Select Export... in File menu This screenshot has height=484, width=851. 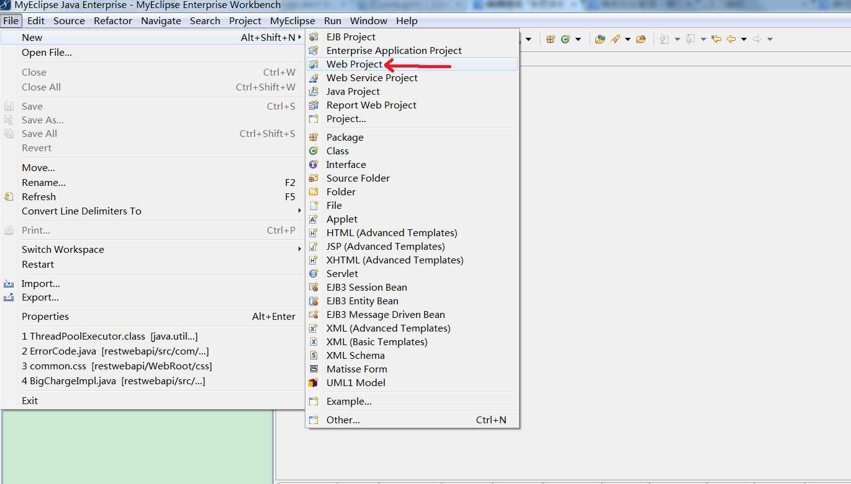152,297
